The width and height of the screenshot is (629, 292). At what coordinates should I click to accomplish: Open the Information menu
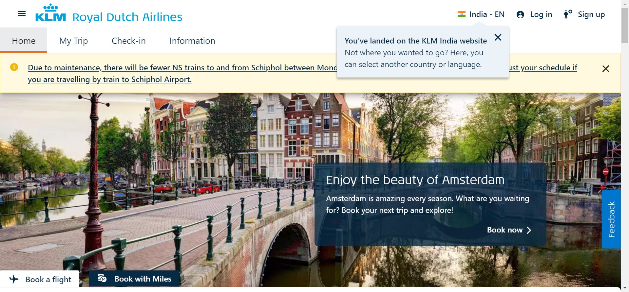[192, 41]
